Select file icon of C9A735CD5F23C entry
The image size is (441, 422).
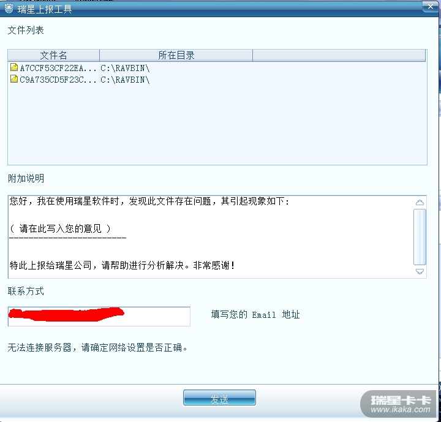click(14, 79)
